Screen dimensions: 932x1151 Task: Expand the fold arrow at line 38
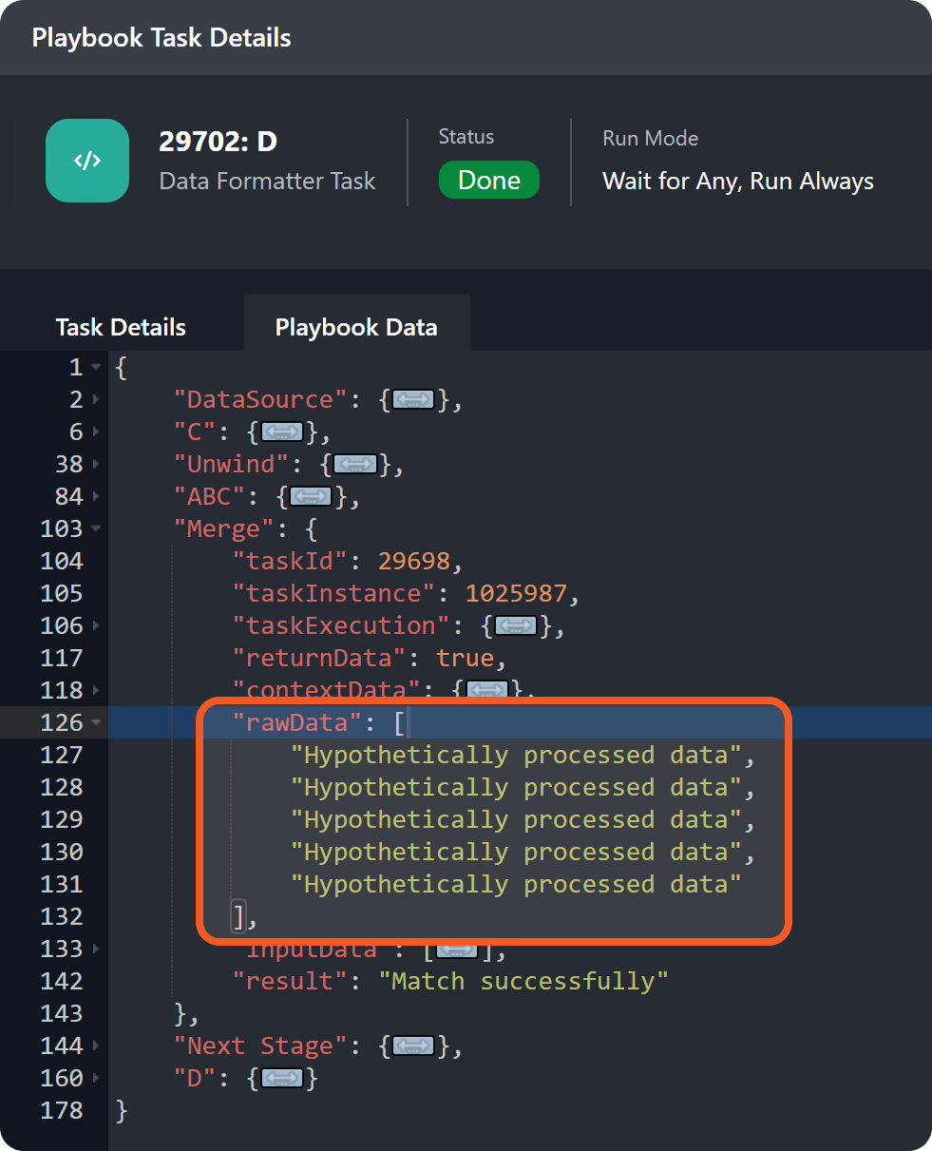pos(97,465)
